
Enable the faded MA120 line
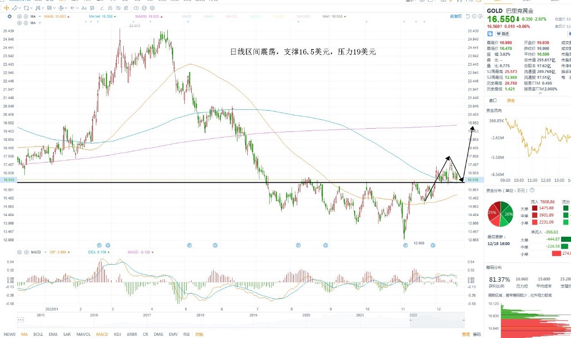point(231,17)
